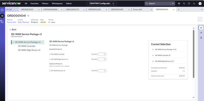204x101 pixels.
Task: Open the notifications bell icon
Action: 194,3
